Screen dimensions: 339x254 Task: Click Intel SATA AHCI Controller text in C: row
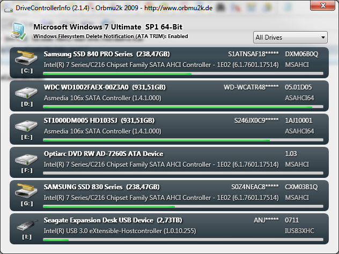pyautogui.click(x=161, y=65)
